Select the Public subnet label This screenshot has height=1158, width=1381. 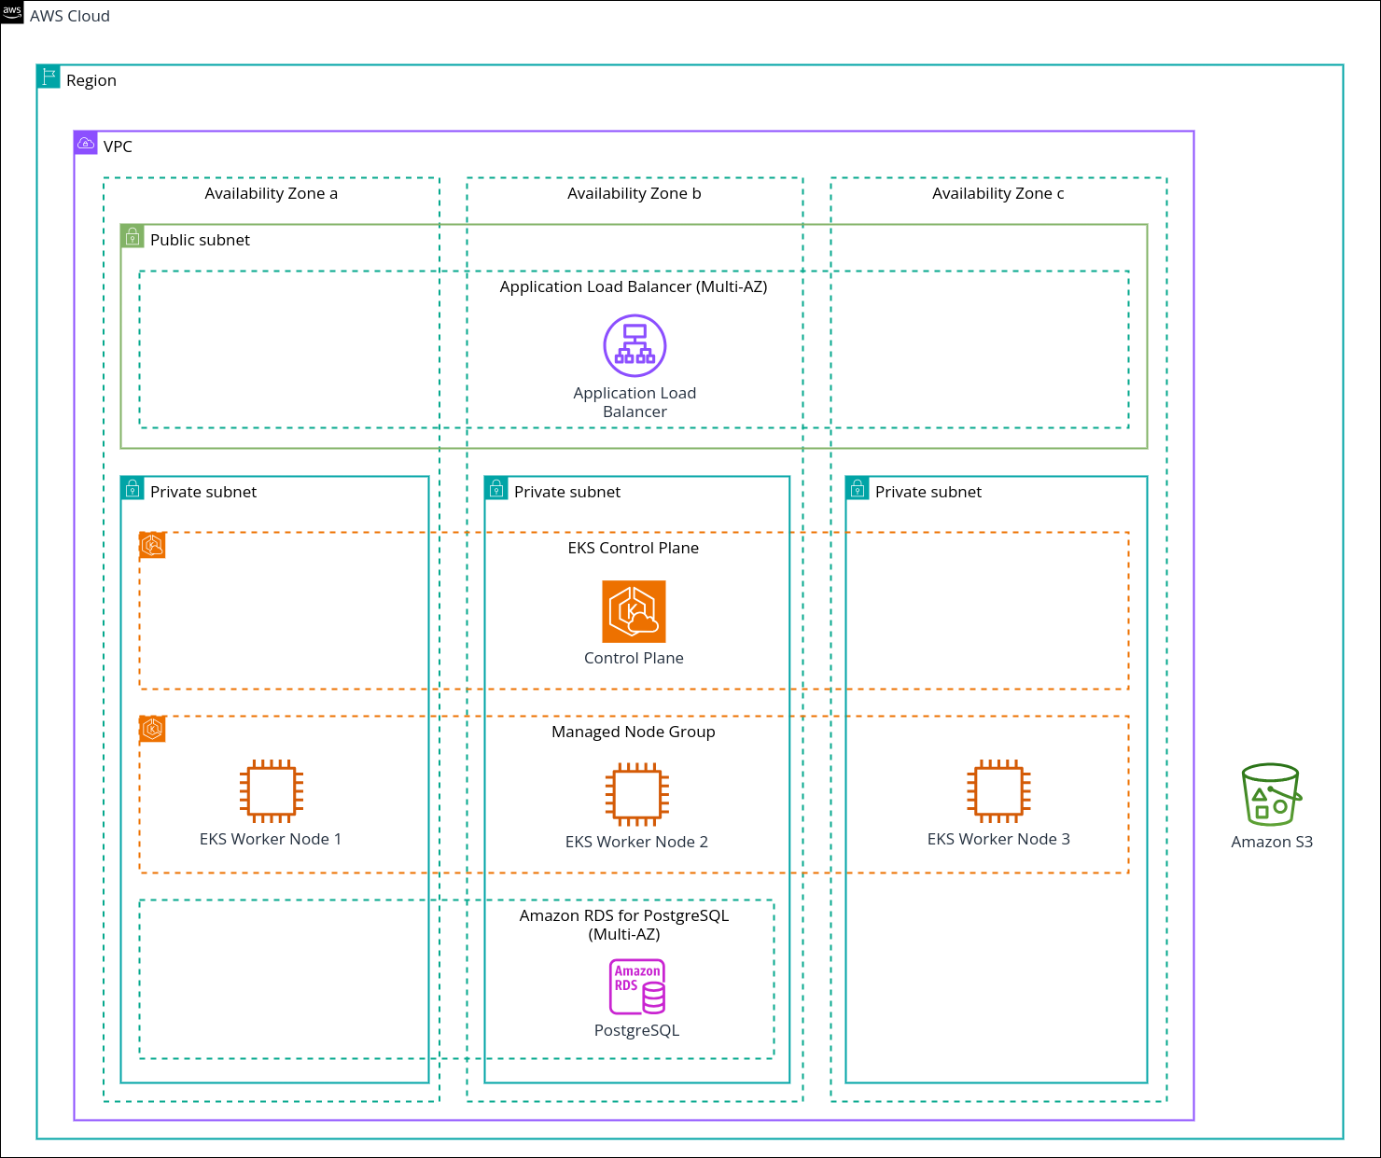(x=201, y=240)
